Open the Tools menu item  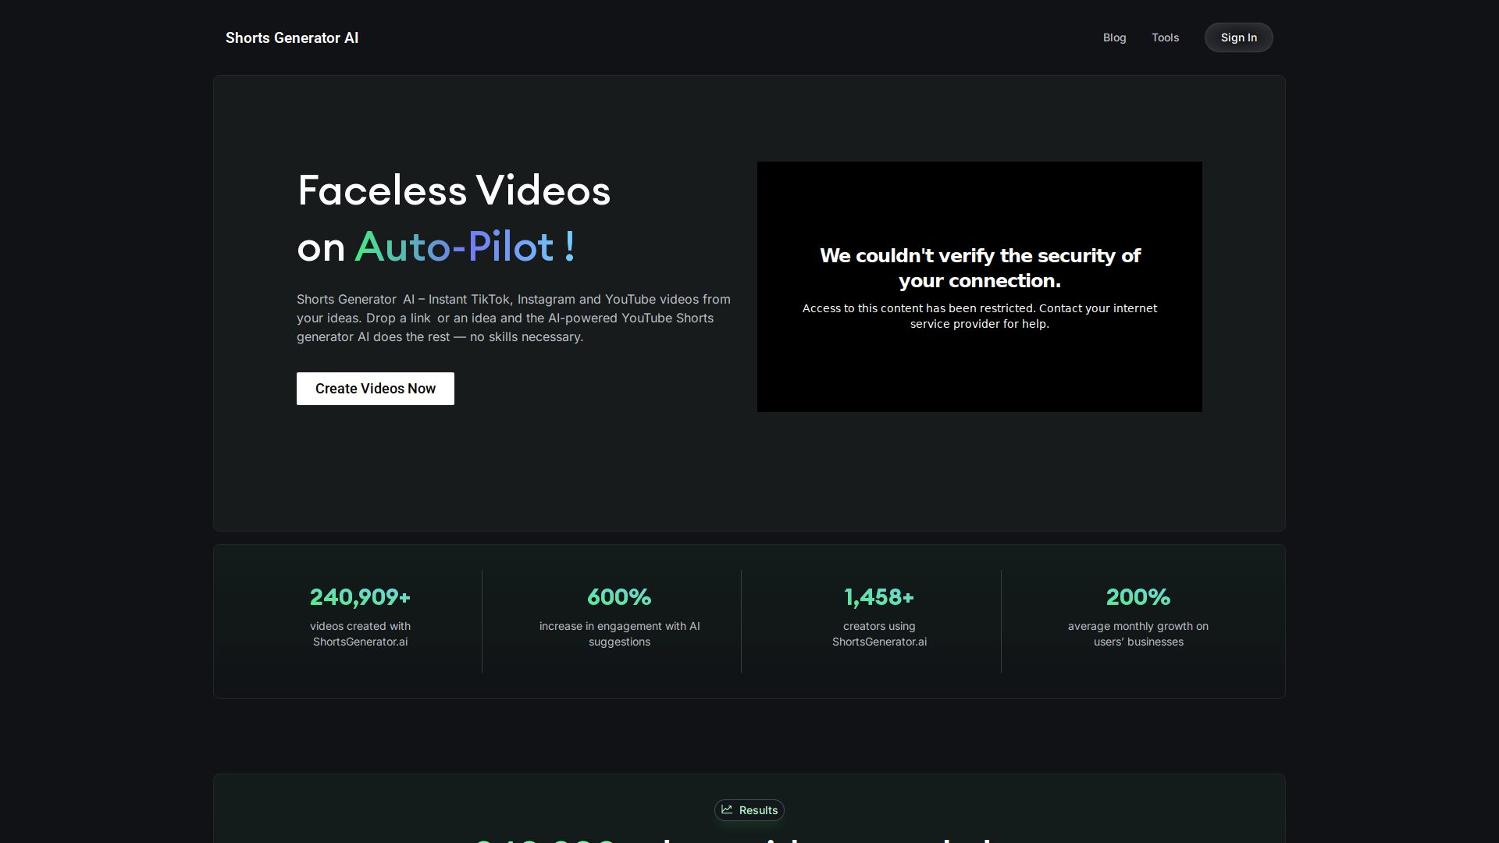coord(1165,37)
